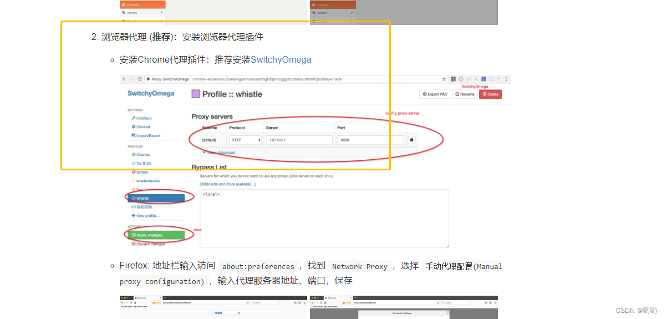This screenshot has width=667, height=319.
Task: Open the Chrome three-dot menu icon
Action: pyautogui.click(x=507, y=79)
